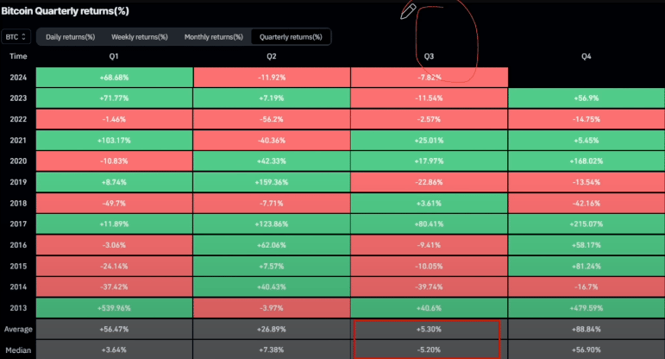Click the Time column header
The height and width of the screenshot is (359, 665).
[18, 56]
